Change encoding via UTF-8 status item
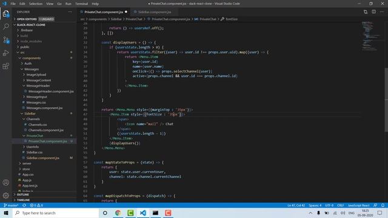Screen dimensions: 388x218 pyautogui.click(x=329, y=205)
